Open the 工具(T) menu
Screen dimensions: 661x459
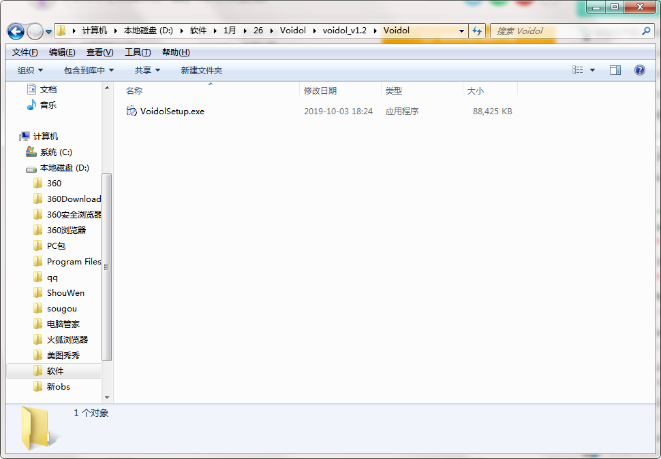pos(138,52)
